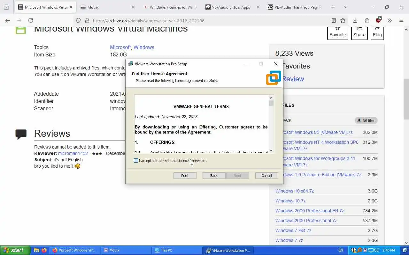Switch to Firefox window taskbar button

75,250
